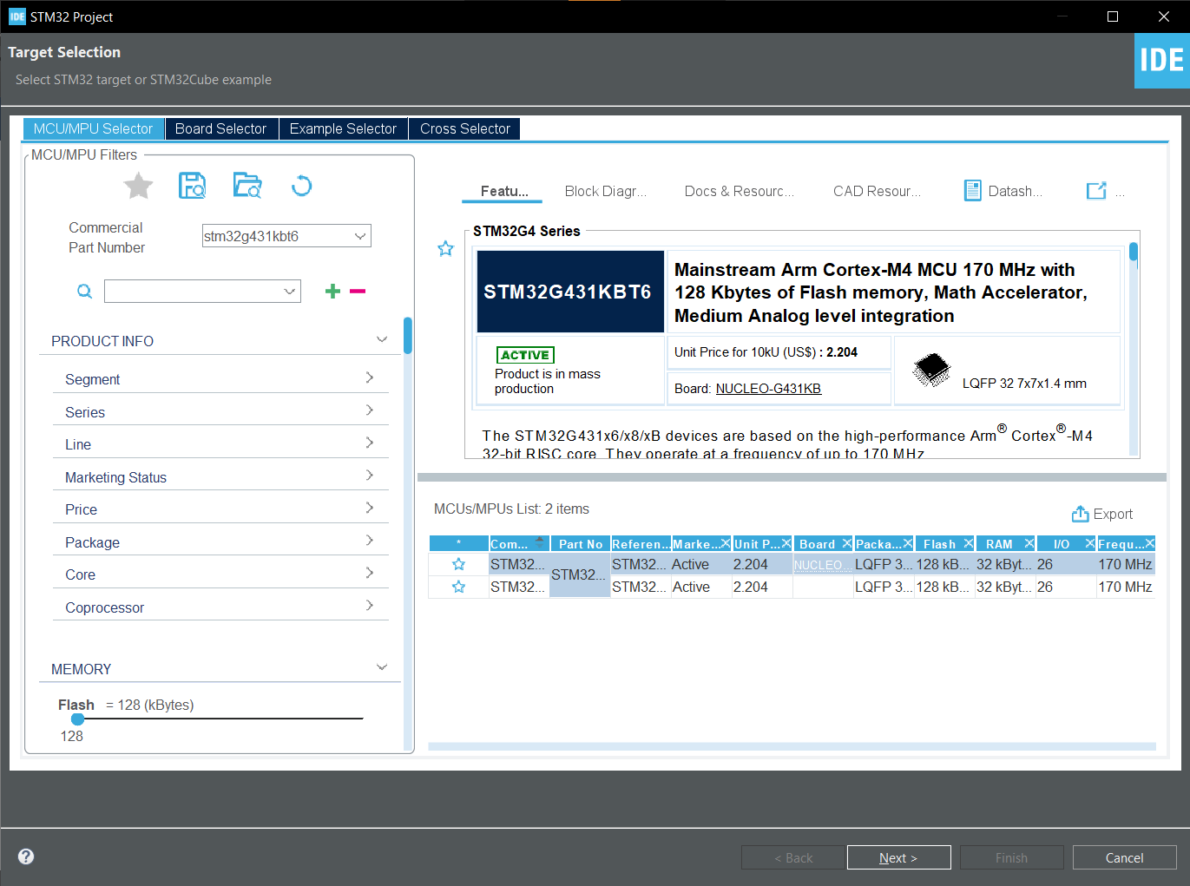Click the features description vertical scrollbar
This screenshot has width=1190, height=886.
point(1134,252)
